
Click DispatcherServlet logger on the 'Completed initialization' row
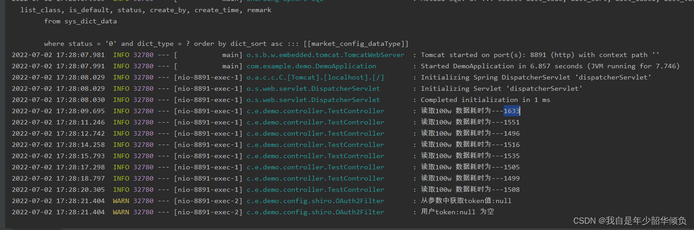click(x=313, y=100)
